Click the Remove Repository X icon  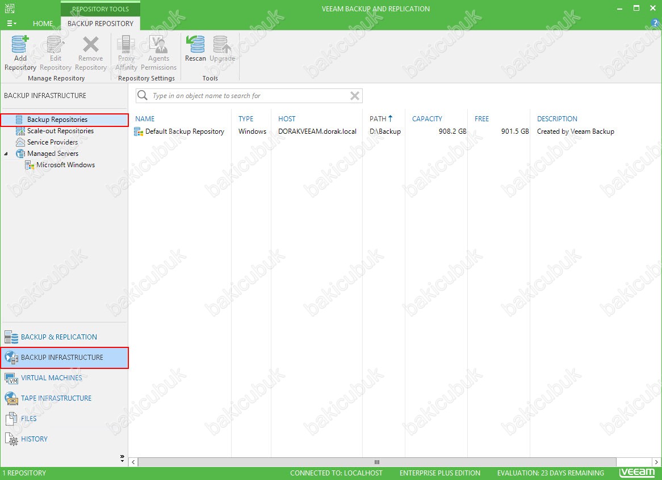[x=91, y=44]
